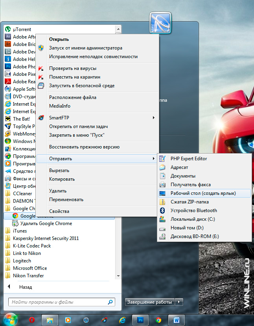Viewport: 254px width, 326px height.
Task: Choose Удалить in the context menu
Action: [98, 191]
